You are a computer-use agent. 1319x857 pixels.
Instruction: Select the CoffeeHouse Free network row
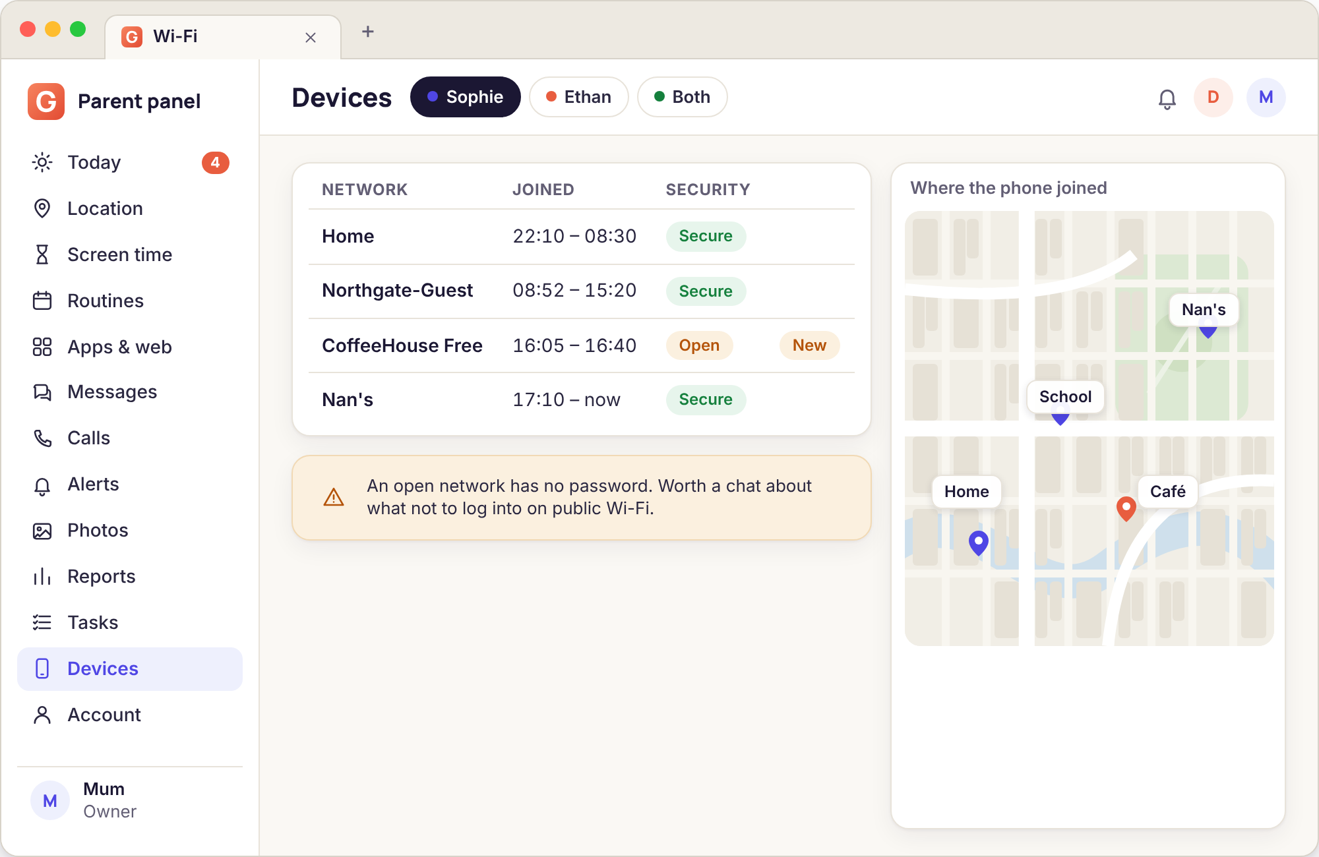pos(582,345)
